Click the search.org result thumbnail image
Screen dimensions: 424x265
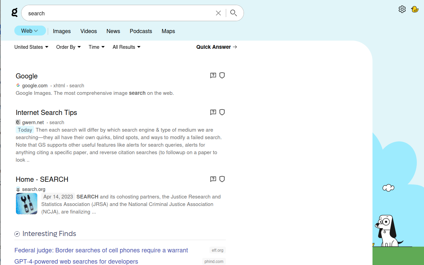pos(27,204)
